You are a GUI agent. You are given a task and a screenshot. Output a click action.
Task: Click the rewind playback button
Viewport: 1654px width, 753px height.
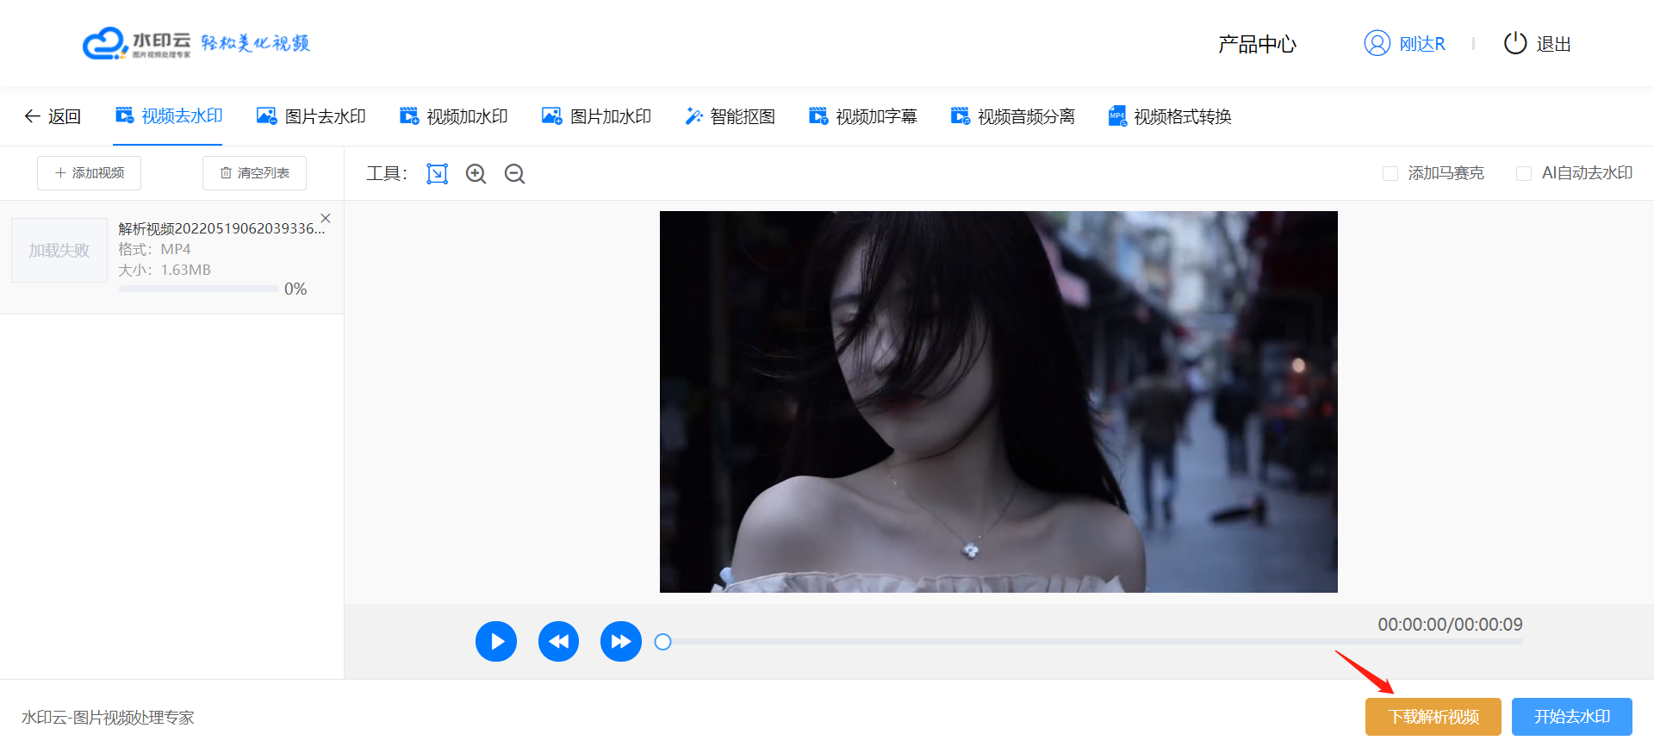tap(558, 642)
